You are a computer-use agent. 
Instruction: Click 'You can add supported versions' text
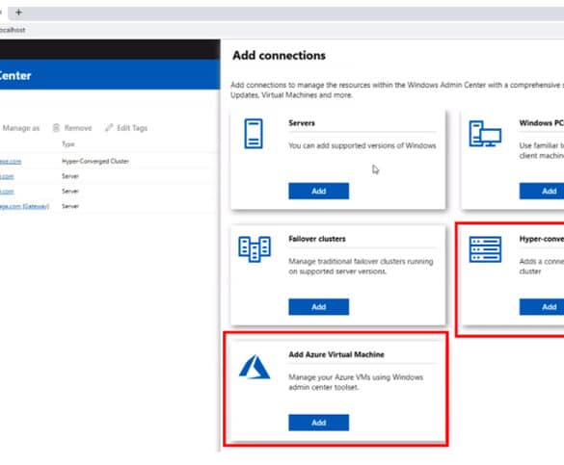(x=363, y=145)
